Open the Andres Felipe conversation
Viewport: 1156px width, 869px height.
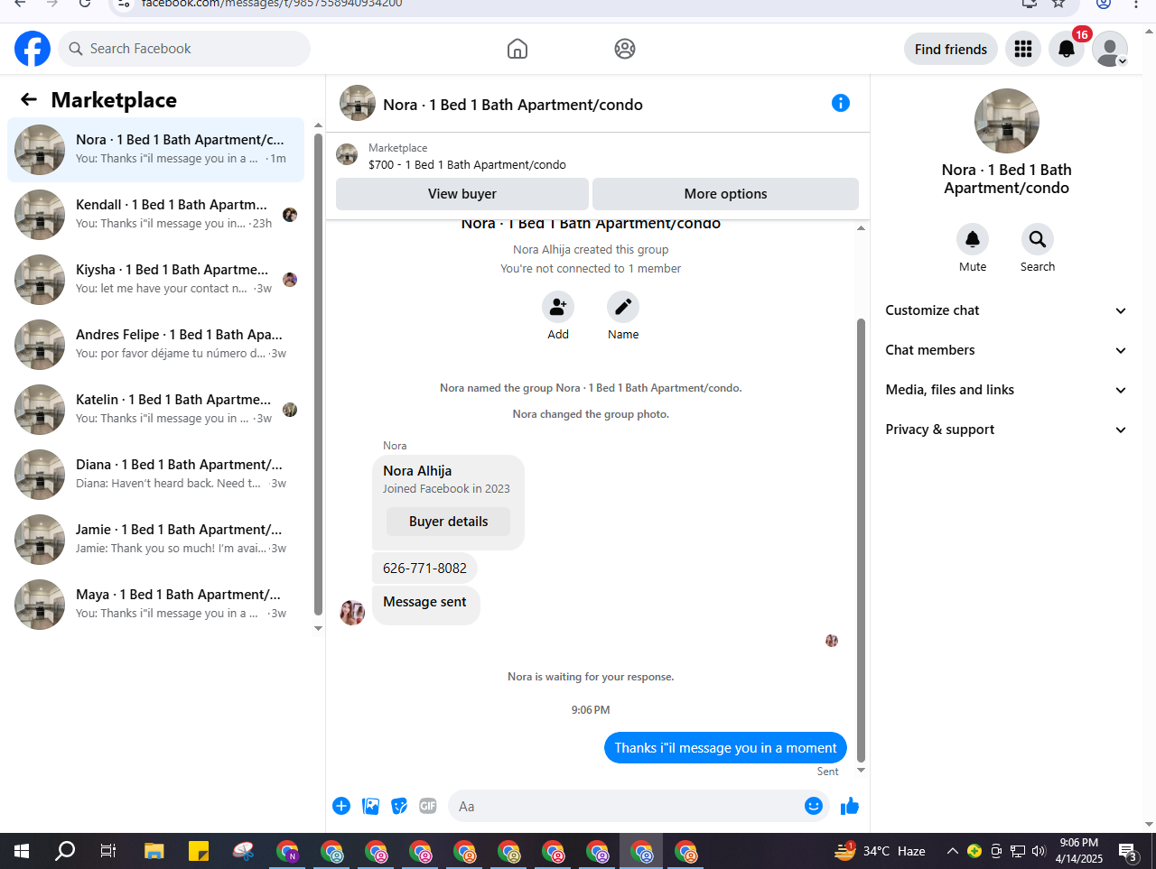point(155,344)
